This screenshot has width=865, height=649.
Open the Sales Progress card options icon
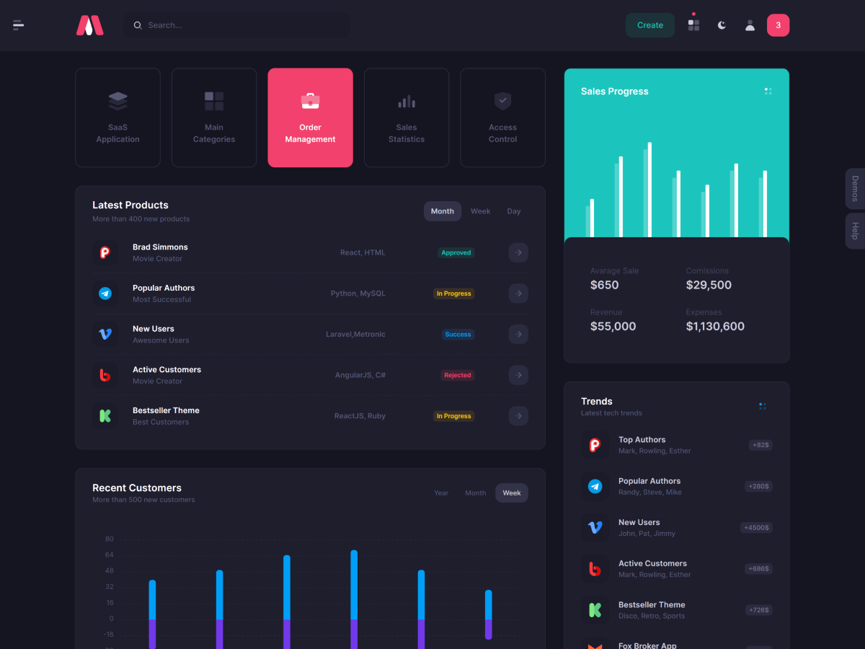768,91
